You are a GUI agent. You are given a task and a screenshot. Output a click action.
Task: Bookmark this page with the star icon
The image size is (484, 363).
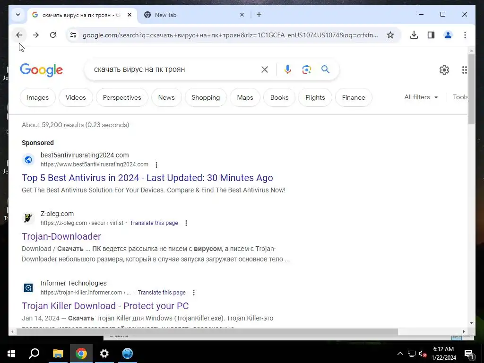point(390,35)
